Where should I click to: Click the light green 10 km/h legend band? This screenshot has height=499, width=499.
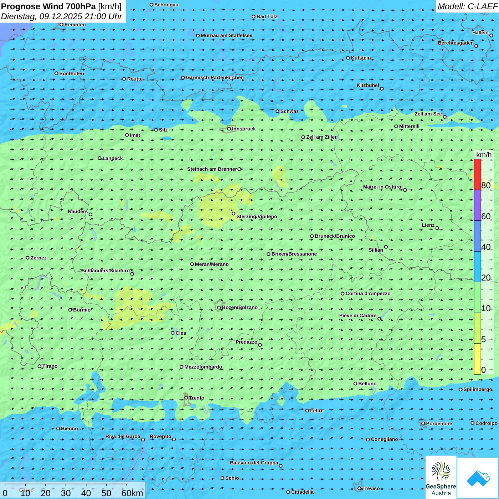477,298
